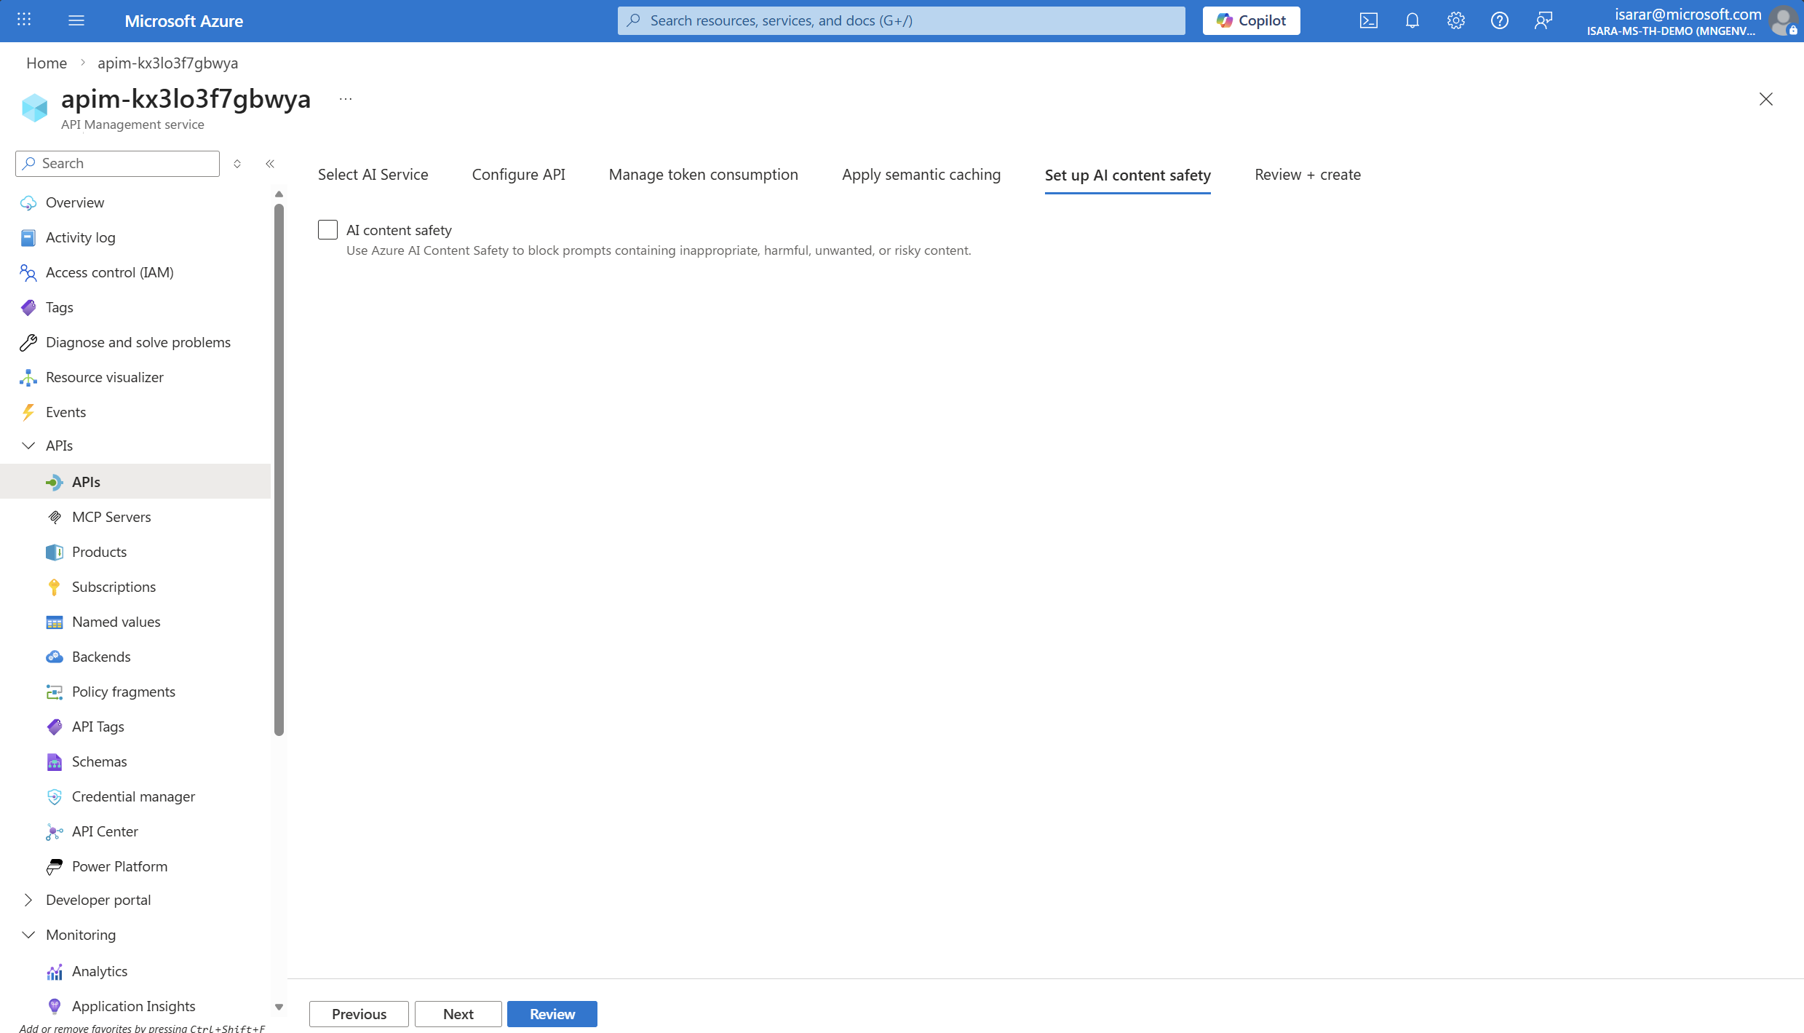Screen dimensions: 1804x1033
Task: Open API Tags
Action: pyautogui.click(x=98, y=727)
